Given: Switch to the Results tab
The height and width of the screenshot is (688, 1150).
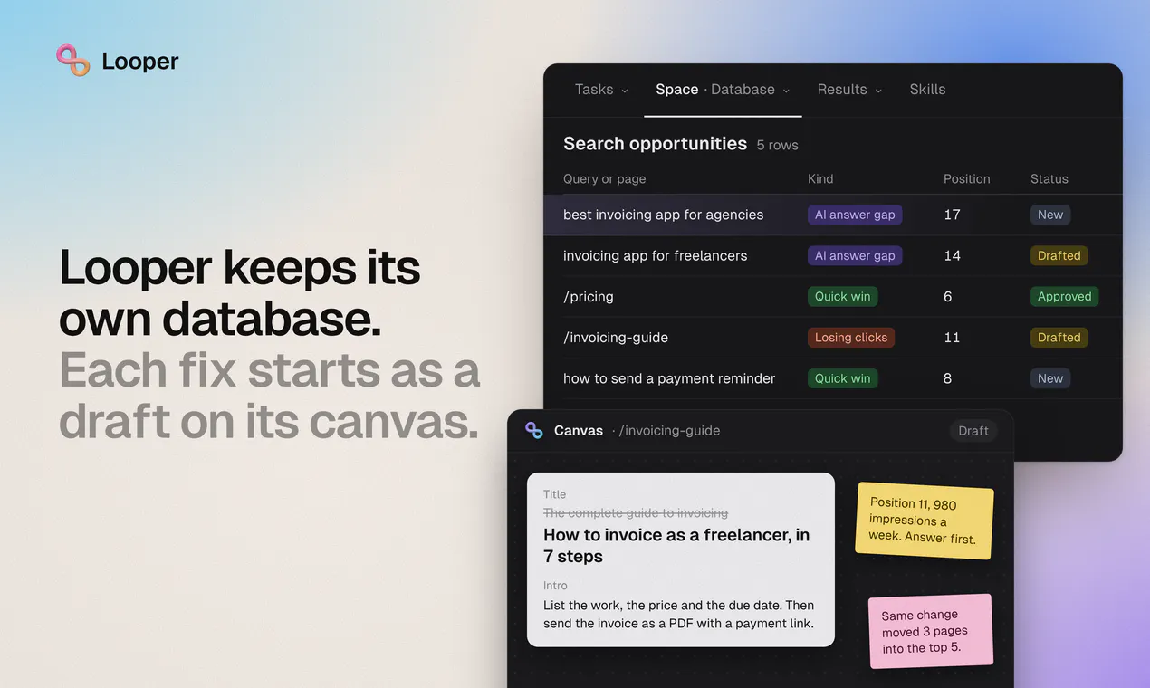Looking at the screenshot, I should [x=842, y=90].
